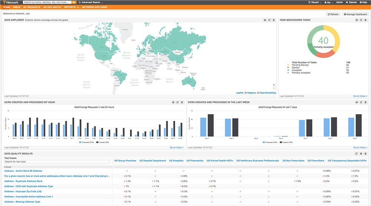
Task: Go to the Inbox tab
Action: coord(17,7)
